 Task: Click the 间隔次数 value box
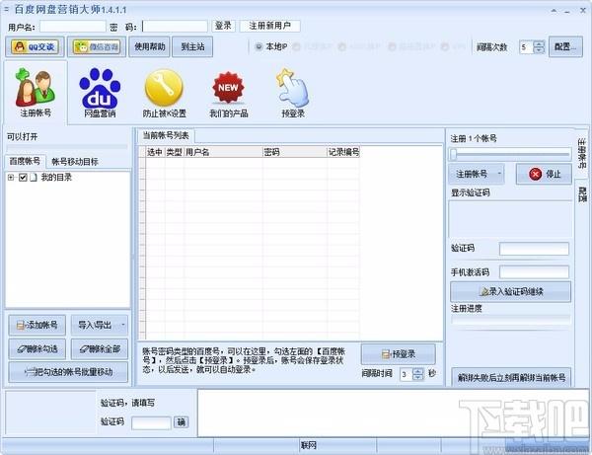tap(526, 47)
